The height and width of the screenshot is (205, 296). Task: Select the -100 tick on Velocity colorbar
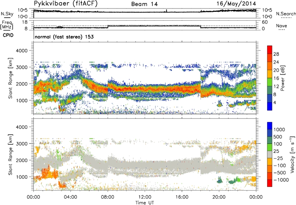pyautogui.click(x=280, y=165)
